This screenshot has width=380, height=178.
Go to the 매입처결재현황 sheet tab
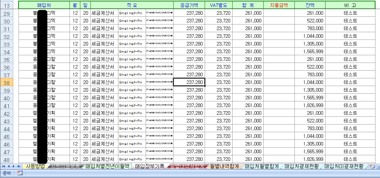point(301,166)
